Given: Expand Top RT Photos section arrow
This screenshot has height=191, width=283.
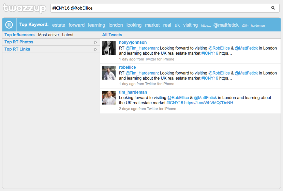Looking at the screenshot, I should (x=95, y=42).
